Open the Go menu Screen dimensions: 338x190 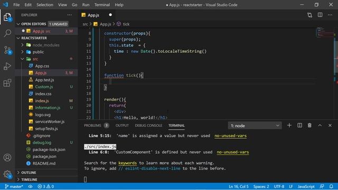pyautogui.click(x=74, y=5)
